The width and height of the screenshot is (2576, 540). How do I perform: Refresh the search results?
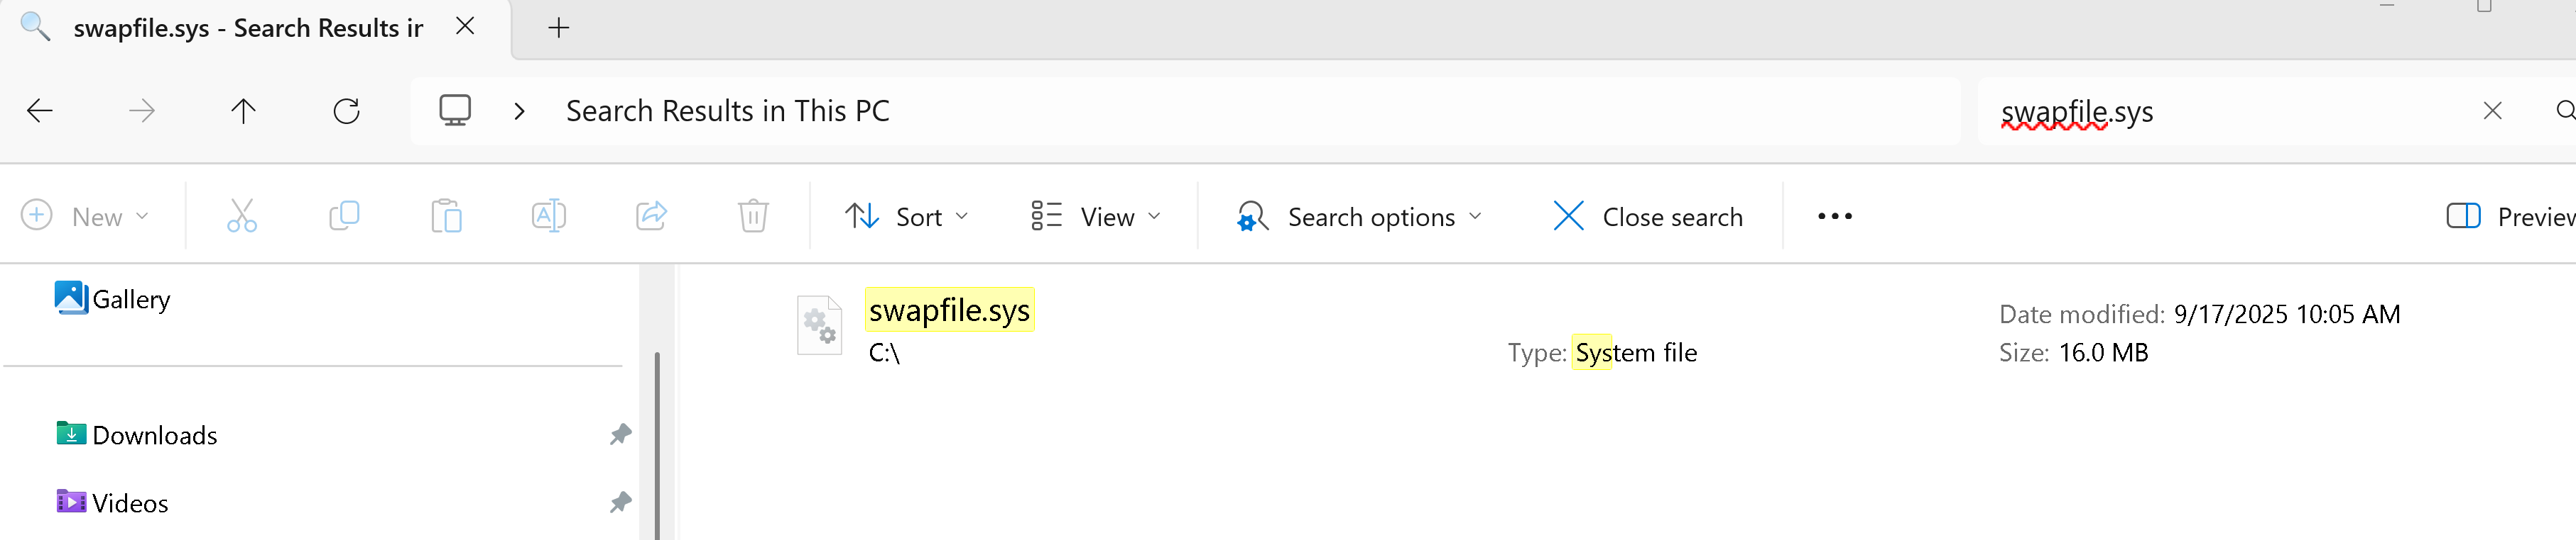tap(346, 111)
